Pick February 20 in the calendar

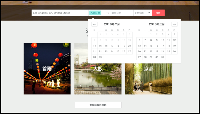tap(130, 46)
